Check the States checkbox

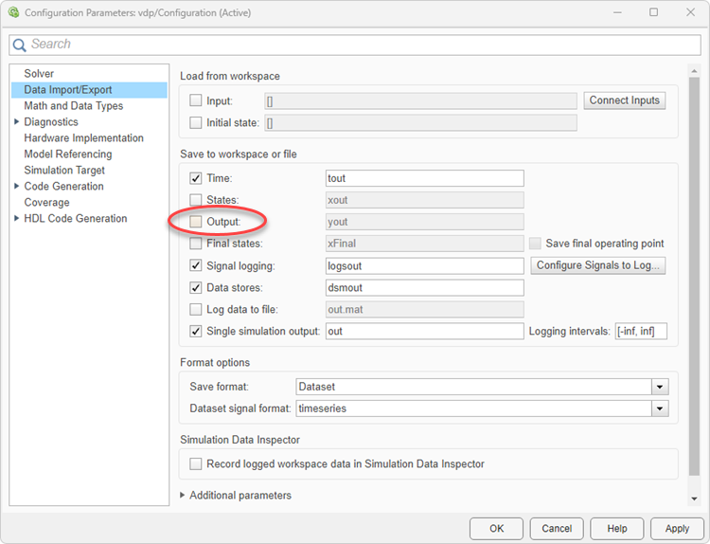pos(196,200)
